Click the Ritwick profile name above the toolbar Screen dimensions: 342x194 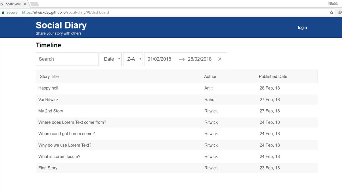coord(333,3)
